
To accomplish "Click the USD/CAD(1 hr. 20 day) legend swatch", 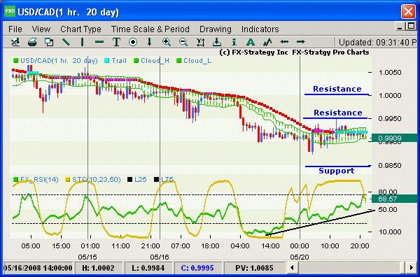I will tap(16, 61).
